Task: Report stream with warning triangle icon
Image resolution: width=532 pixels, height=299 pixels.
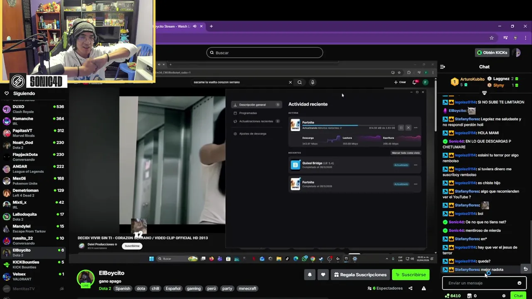Action: tap(424, 288)
